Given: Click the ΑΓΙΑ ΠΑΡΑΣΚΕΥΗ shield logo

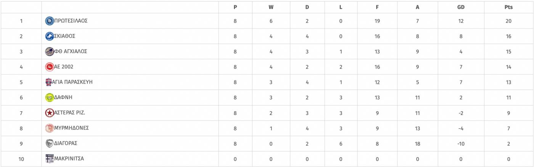Looking at the screenshot, I should pyautogui.click(x=49, y=82).
